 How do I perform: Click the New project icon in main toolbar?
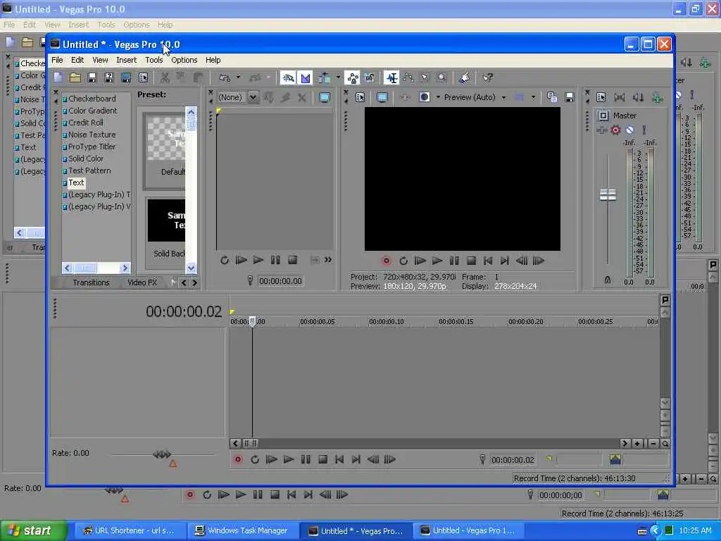coord(58,77)
